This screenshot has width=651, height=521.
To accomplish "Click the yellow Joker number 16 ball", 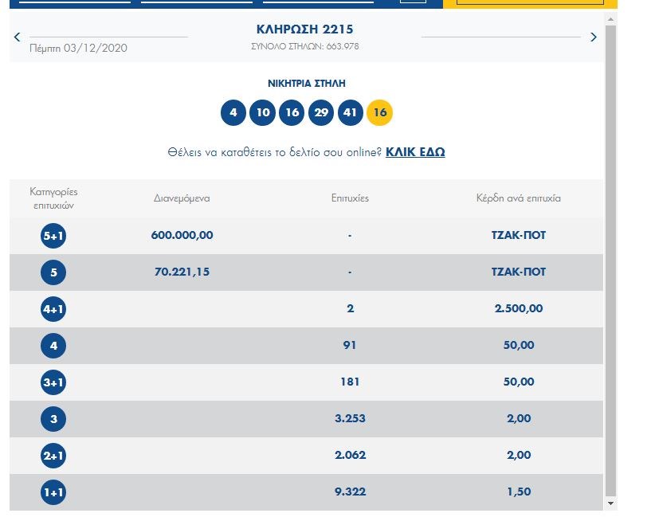I will [380, 112].
